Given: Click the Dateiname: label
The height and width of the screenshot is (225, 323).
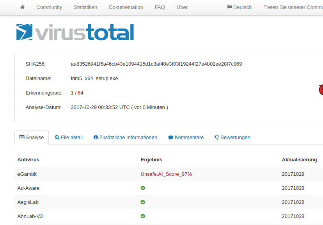Looking at the screenshot, I should pyautogui.click(x=38, y=79).
